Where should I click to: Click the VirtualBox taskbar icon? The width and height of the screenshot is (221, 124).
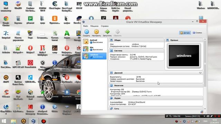tap(33, 121)
